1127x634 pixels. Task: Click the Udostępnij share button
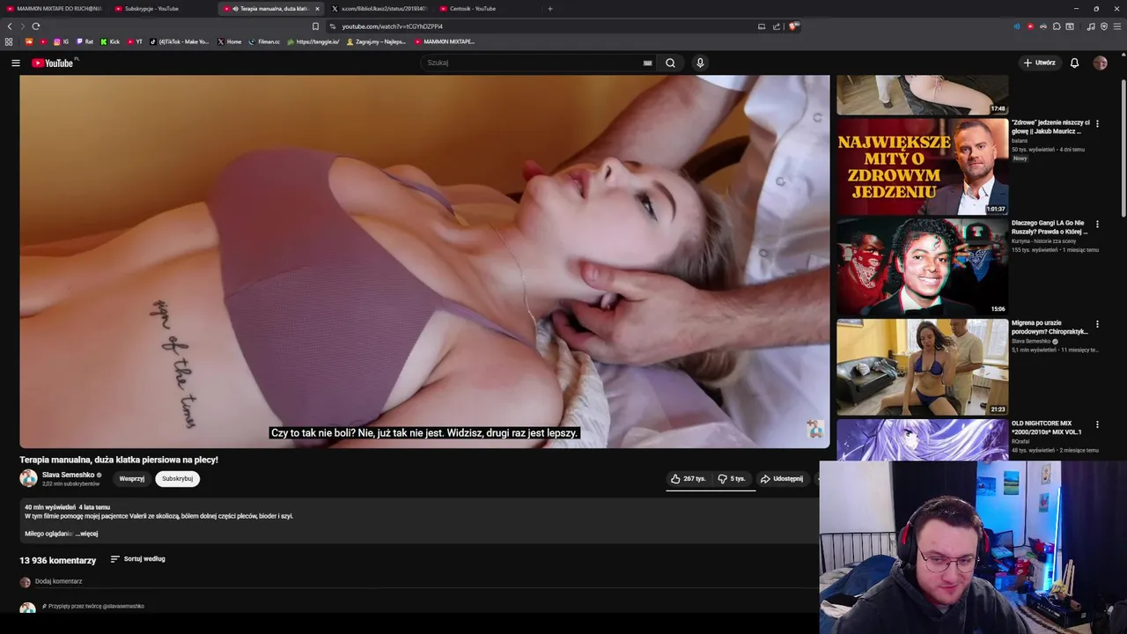[x=782, y=479]
